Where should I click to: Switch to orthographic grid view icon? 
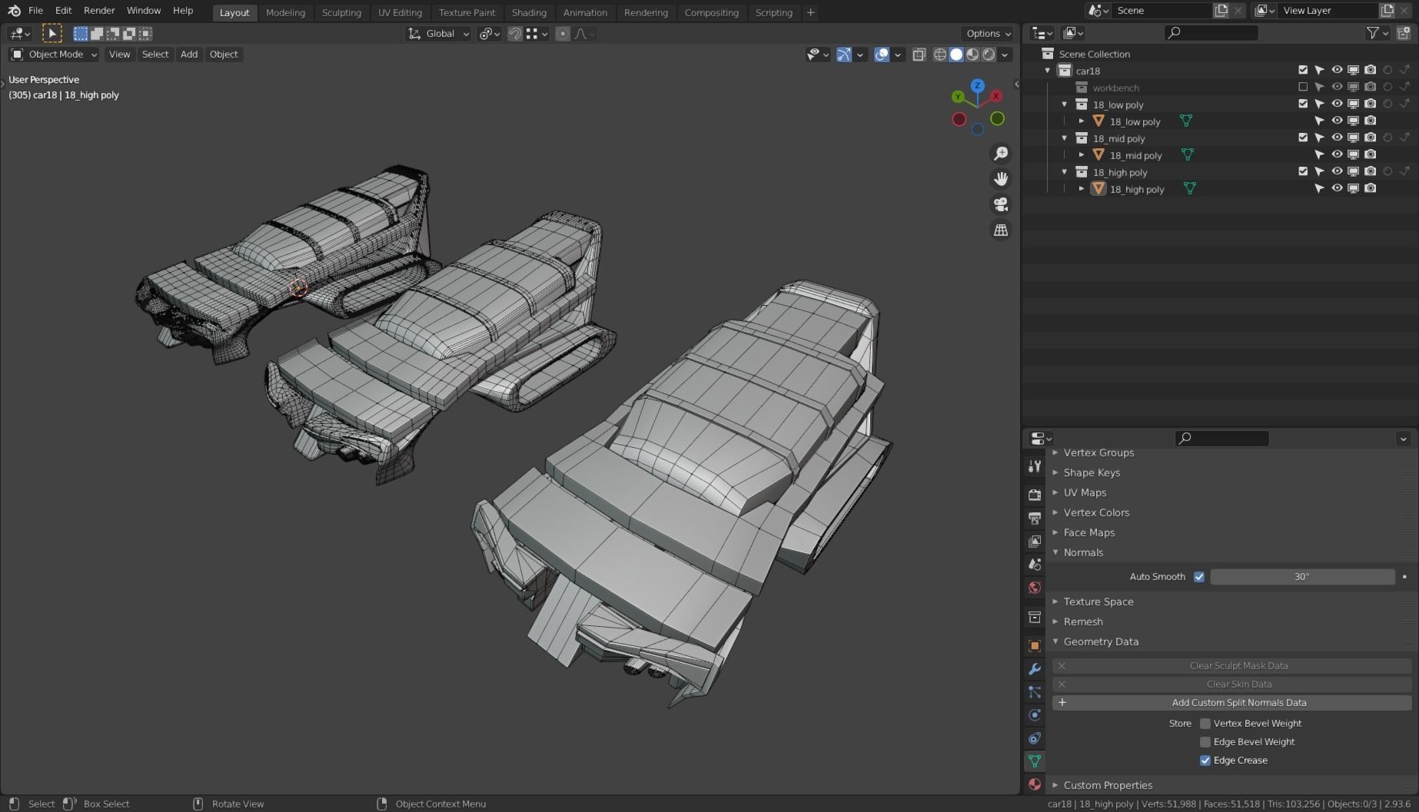(x=1001, y=230)
